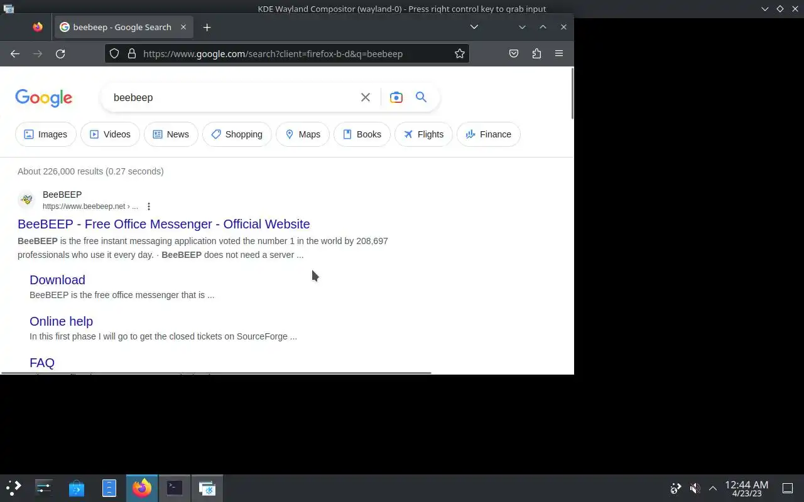Viewport: 804px width, 502px height.
Task: Switch to the News filter
Action: pos(171,134)
